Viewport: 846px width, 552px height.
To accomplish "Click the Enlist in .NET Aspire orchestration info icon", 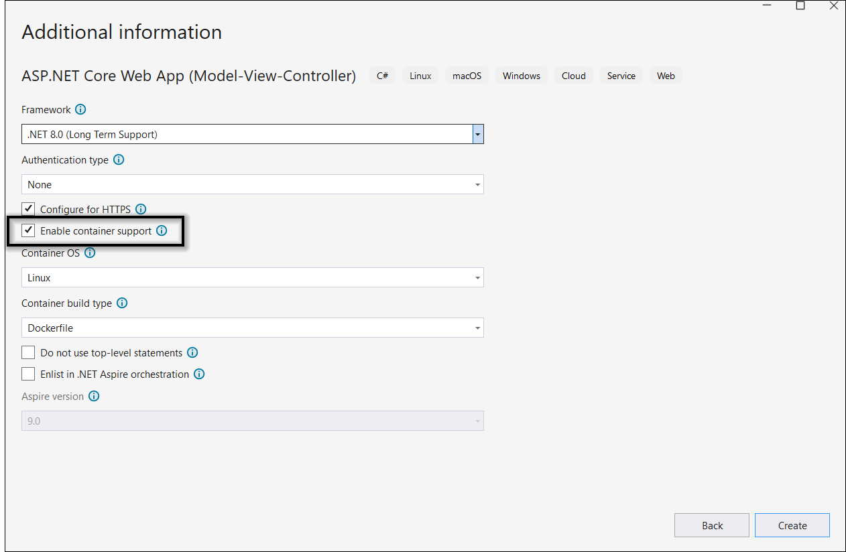I will pyautogui.click(x=199, y=374).
